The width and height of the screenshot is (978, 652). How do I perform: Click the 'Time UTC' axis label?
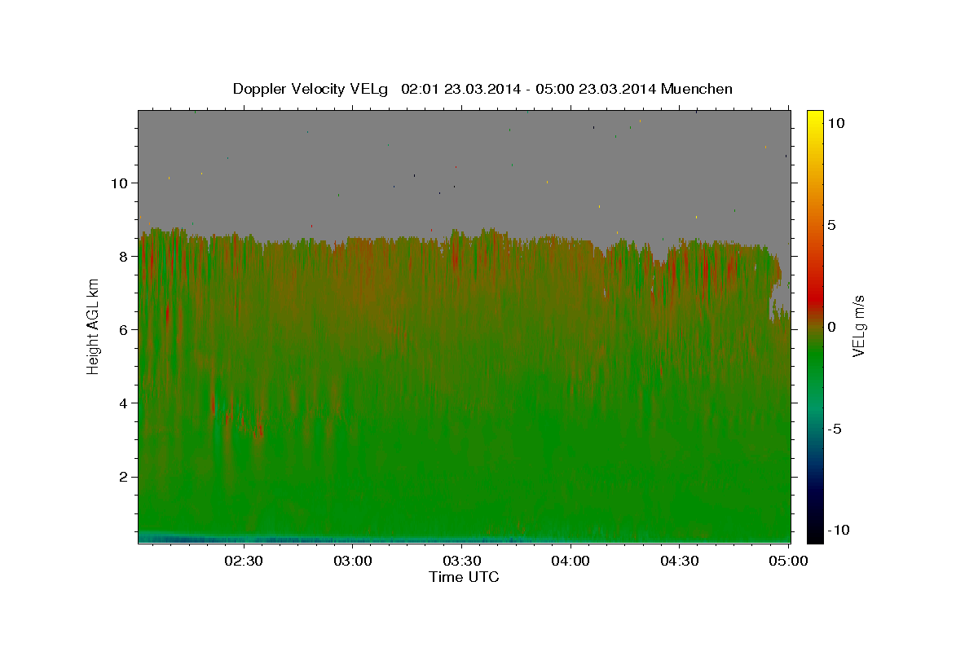coord(464,577)
